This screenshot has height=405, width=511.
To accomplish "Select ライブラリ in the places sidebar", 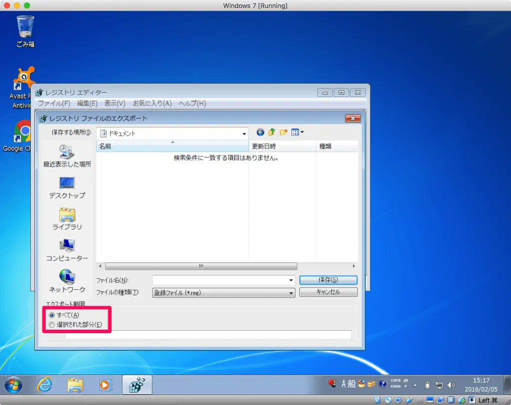I will point(67,218).
